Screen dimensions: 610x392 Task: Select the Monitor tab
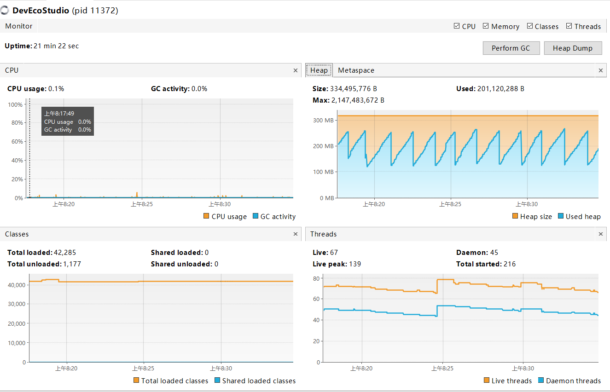tap(19, 26)
